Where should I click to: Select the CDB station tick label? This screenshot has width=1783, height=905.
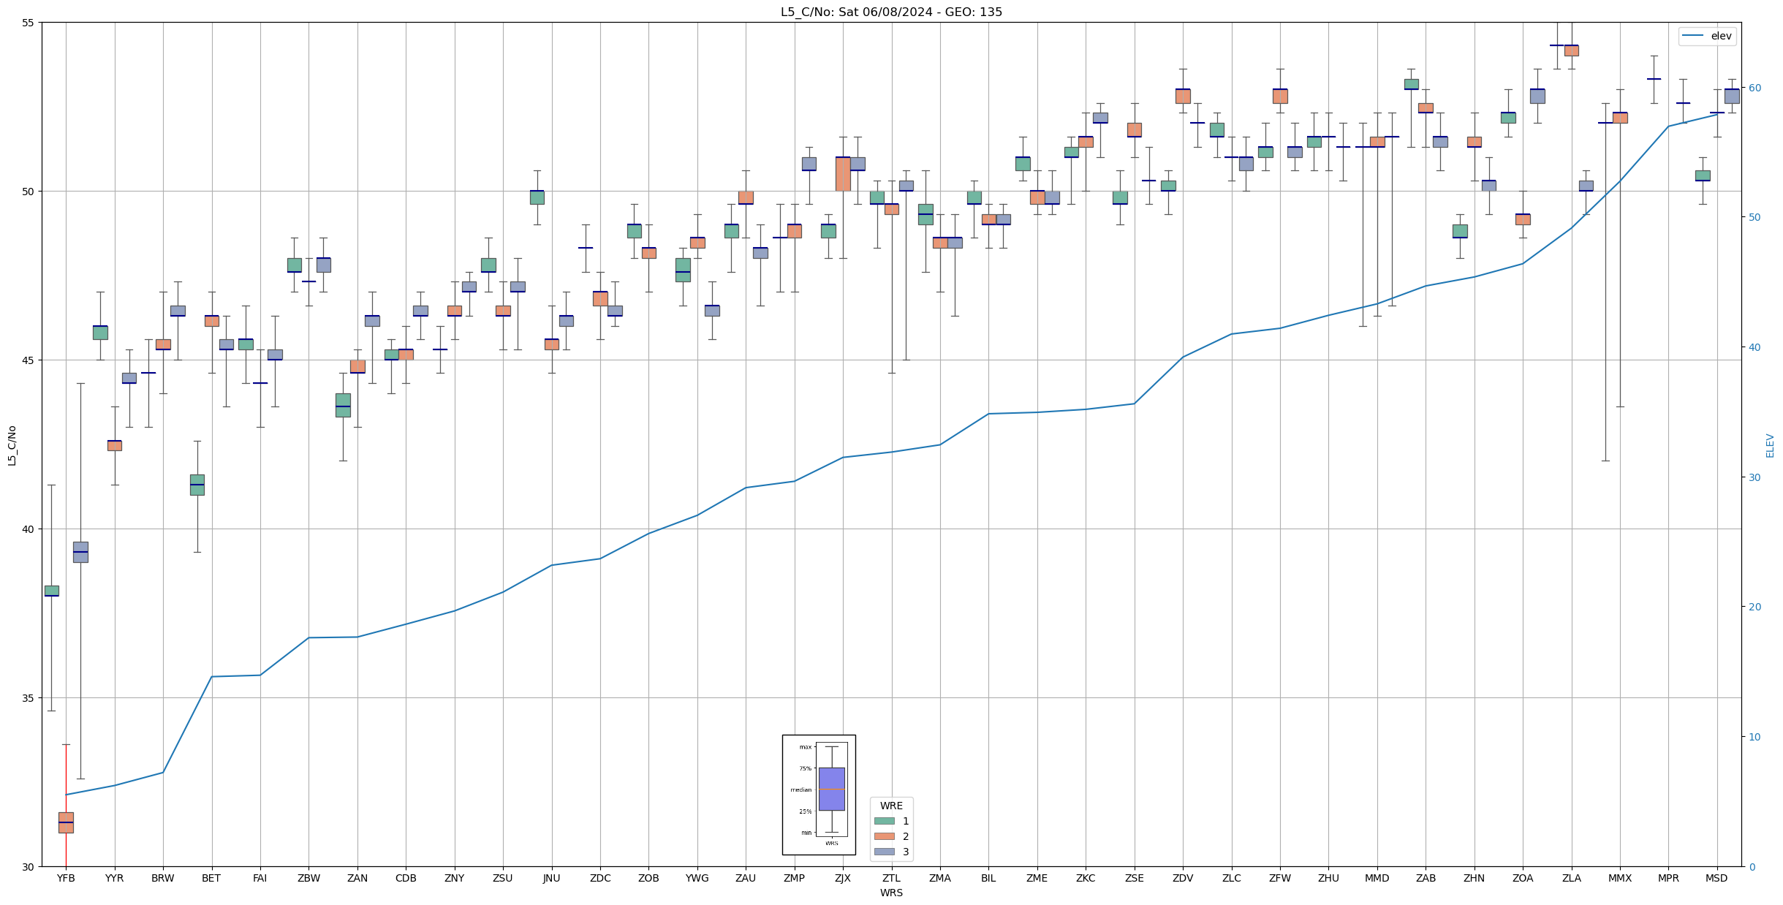tap(406, 878)
